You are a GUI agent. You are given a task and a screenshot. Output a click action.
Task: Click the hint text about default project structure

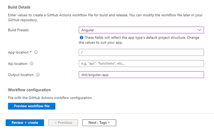point(141,40)
